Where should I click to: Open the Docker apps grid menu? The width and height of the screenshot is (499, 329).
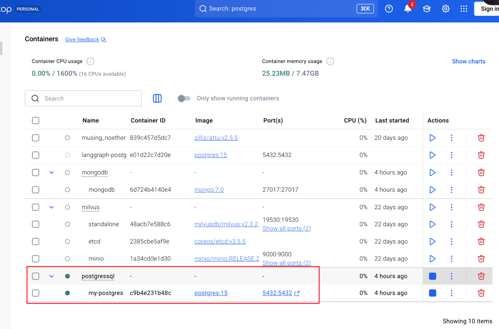click(x=463, y=9)
